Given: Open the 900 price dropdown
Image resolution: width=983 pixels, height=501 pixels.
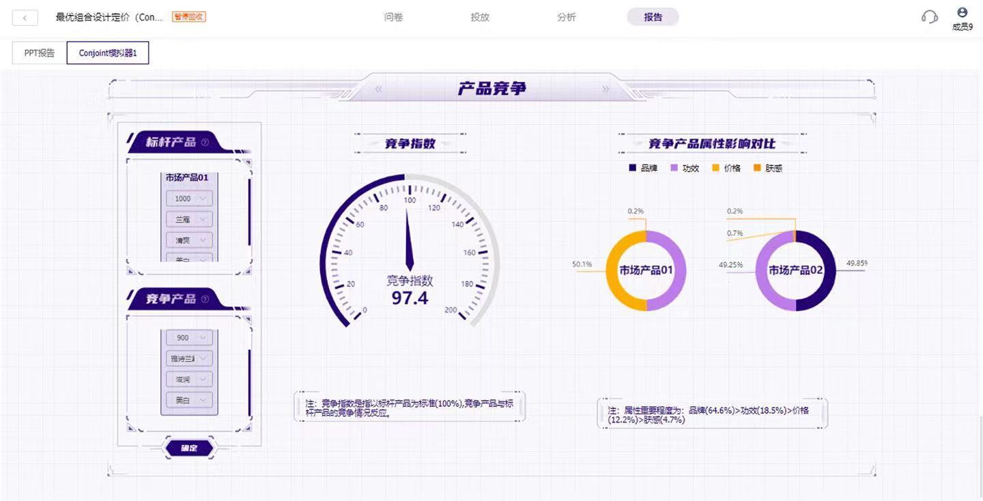Looking at the screenshot, I should tap(189, 338).
